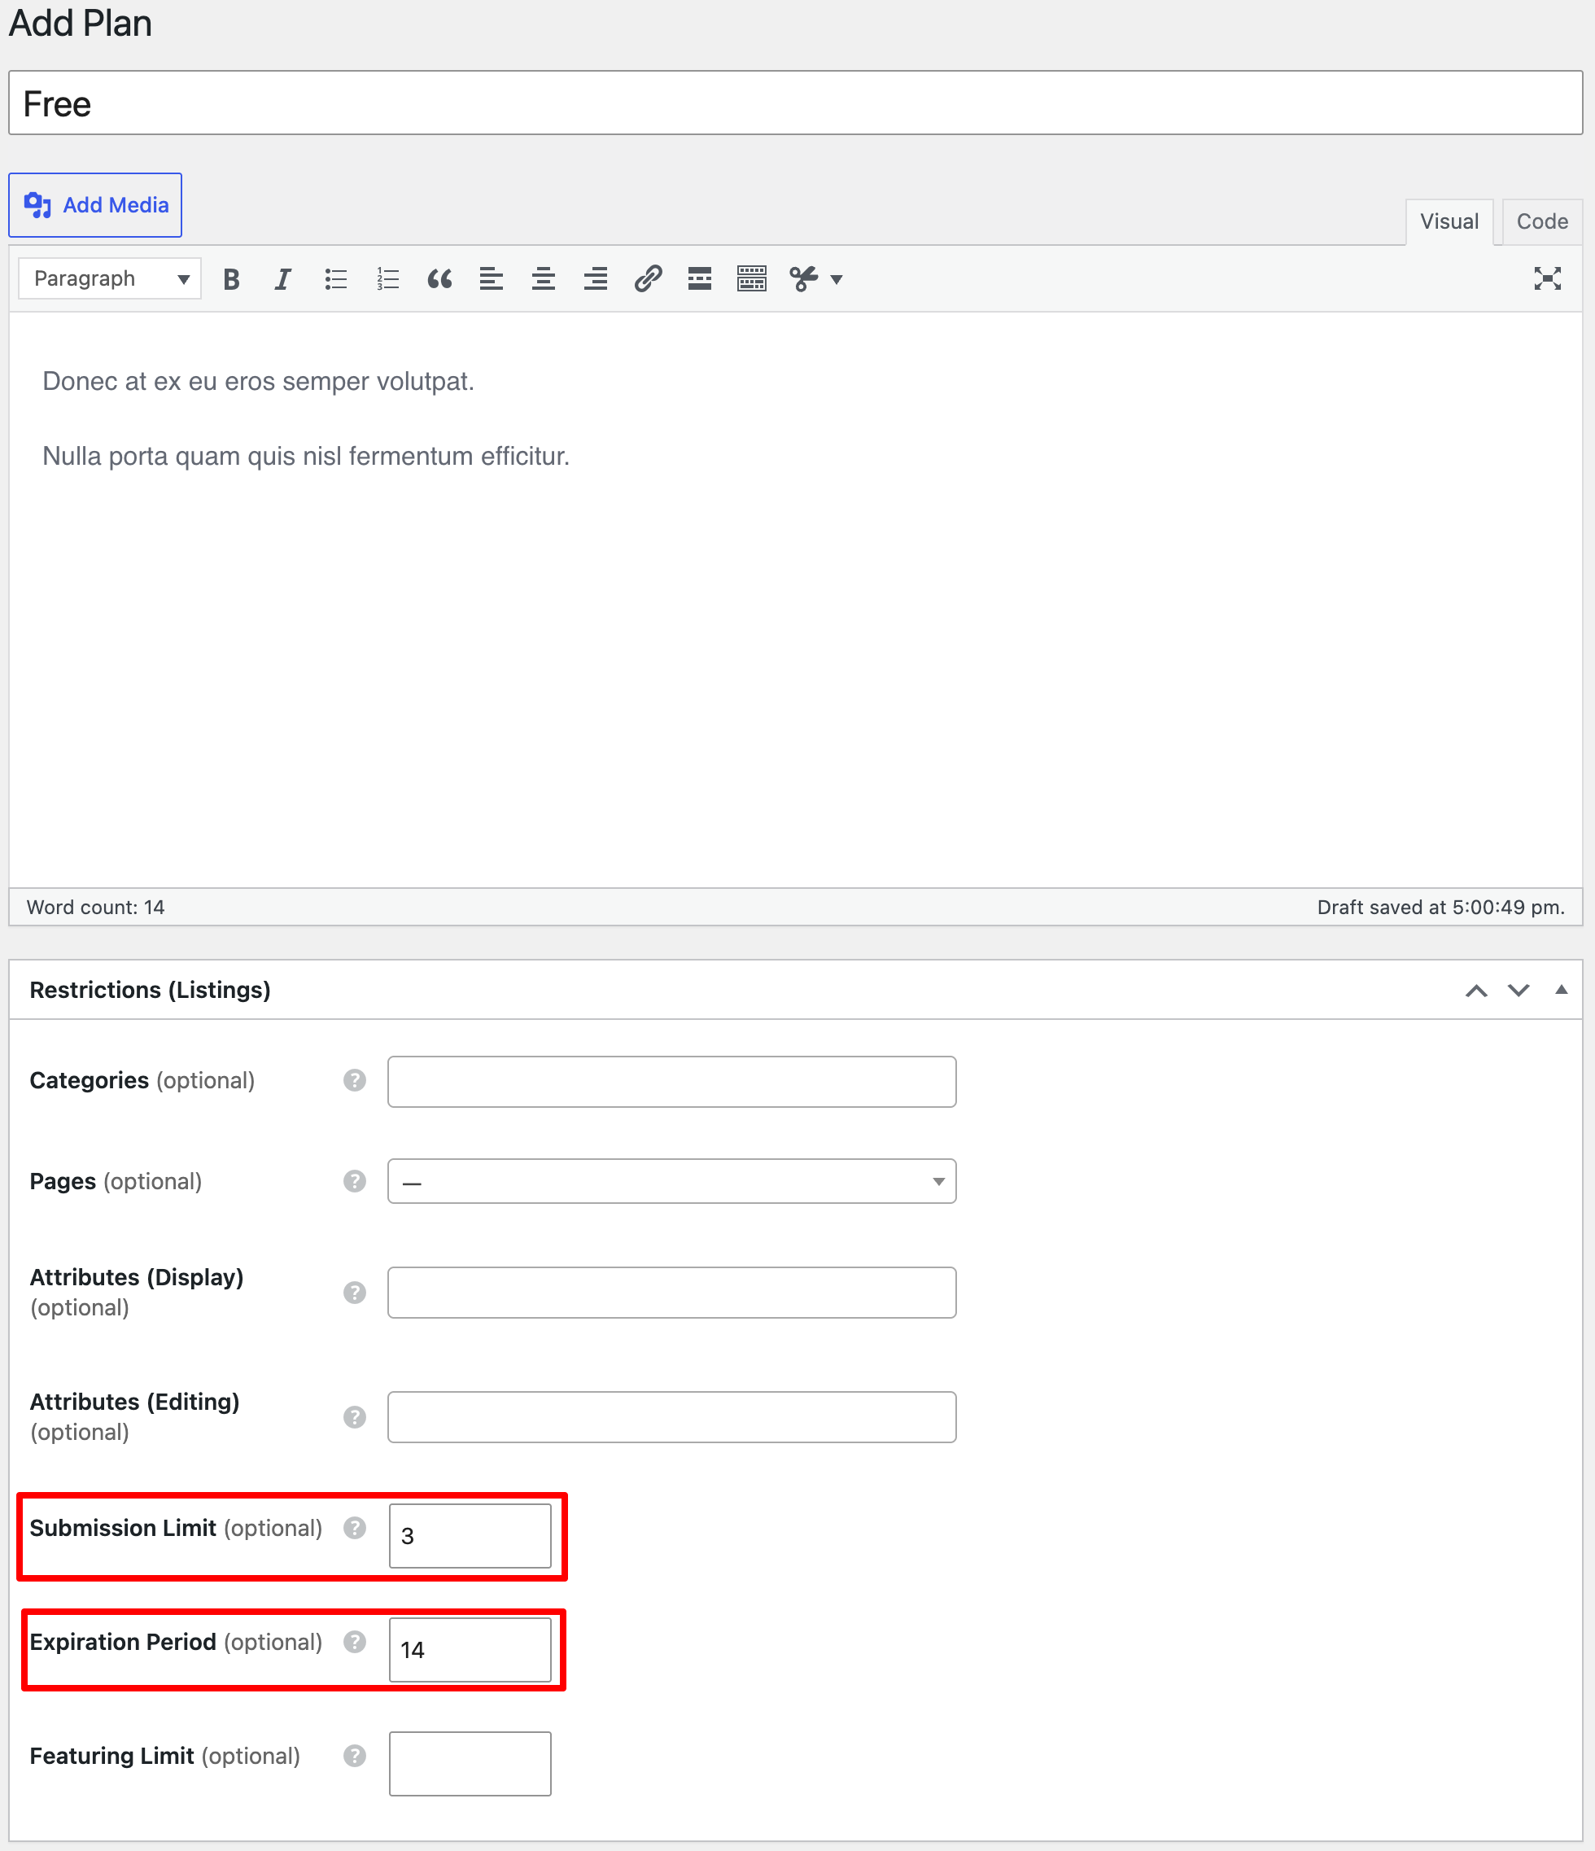This screenshot has width=1595, height=1851.
Task: Click the Submission Limit field
Action: point(470,1536)
